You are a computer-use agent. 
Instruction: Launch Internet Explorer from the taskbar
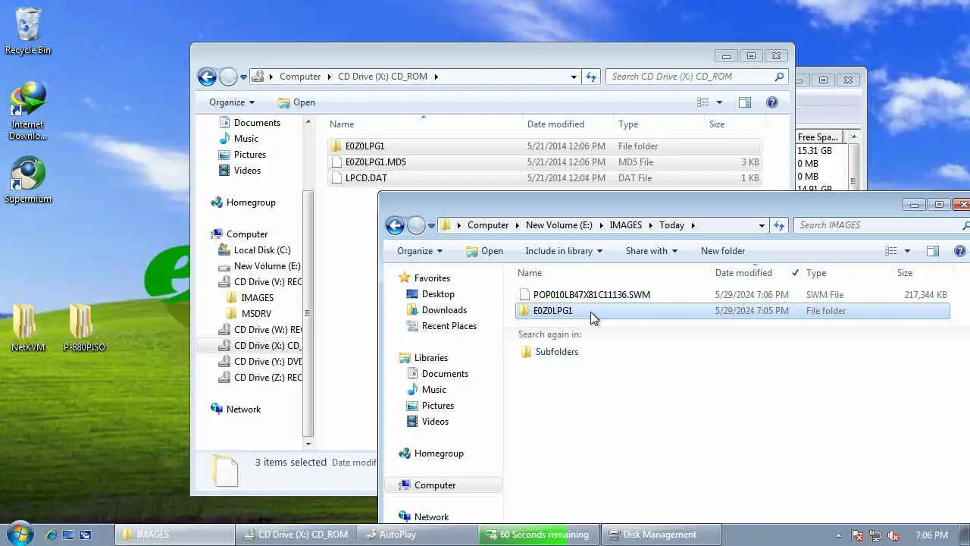coord(51,535)
